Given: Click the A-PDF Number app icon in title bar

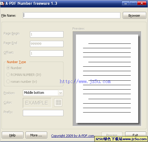Looking at the screenshot, I should pyautogui.click(x=2, y=4).
